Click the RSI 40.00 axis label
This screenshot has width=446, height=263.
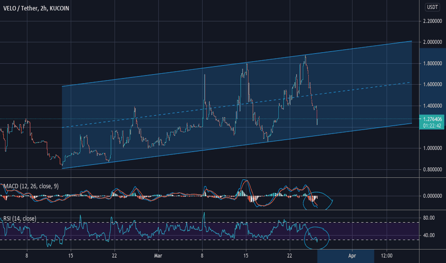tap(429, 235)
